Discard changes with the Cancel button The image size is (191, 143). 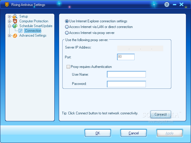pos(133,133)
